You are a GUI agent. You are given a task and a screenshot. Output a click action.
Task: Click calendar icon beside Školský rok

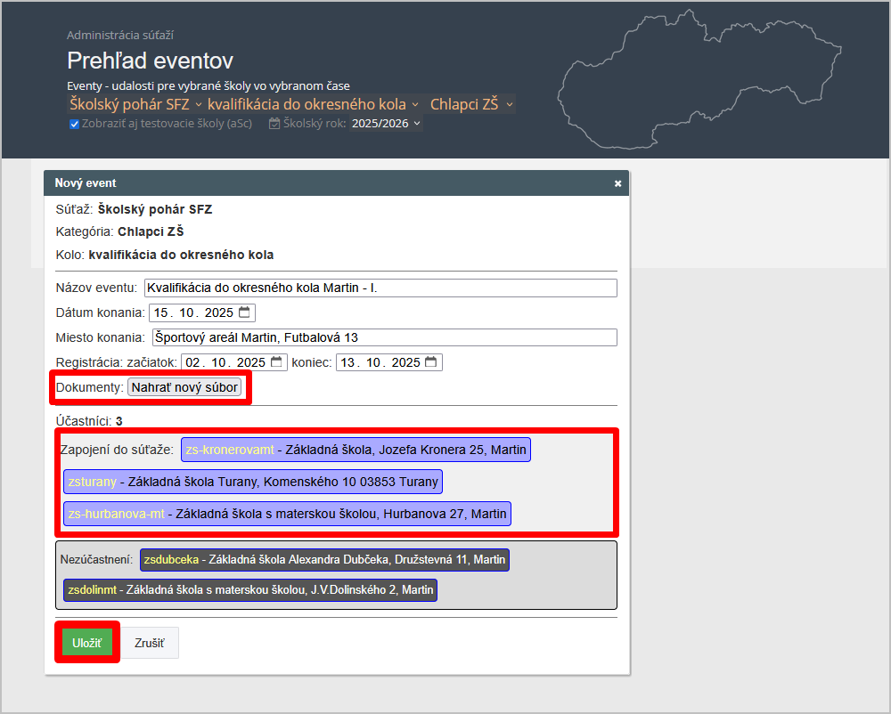[x=274, y=124]
